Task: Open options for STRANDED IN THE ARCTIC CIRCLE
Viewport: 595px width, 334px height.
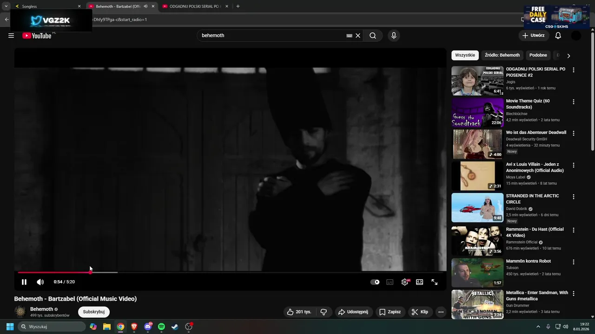Action: [573, 197]
